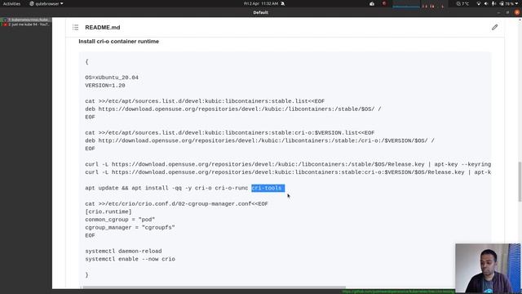Viewport: 522px width, 294px height.
Task: Click the cloud tray icon
Action: (x=372, y=3)
